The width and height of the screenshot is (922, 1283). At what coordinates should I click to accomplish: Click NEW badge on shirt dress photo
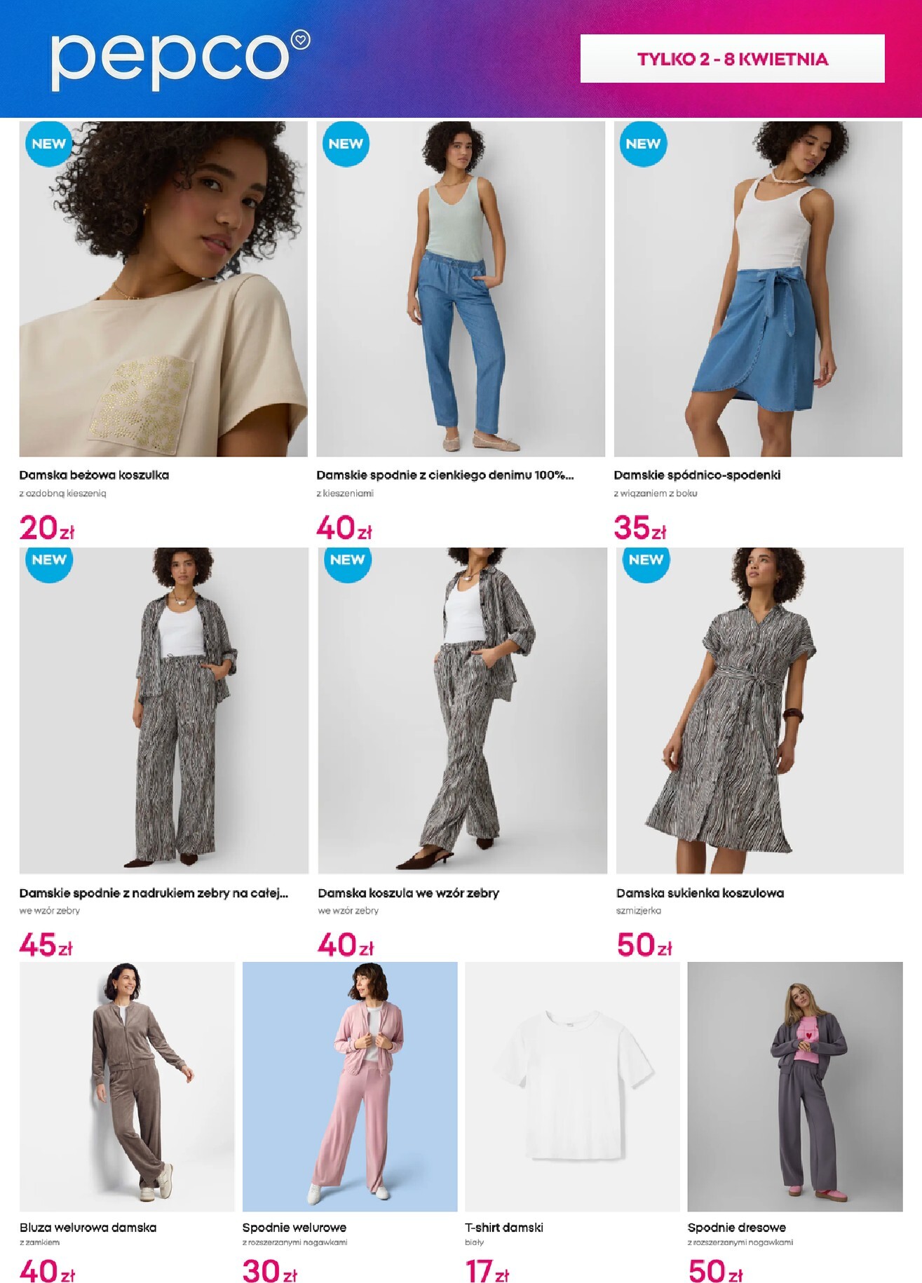tap(646, 560)
